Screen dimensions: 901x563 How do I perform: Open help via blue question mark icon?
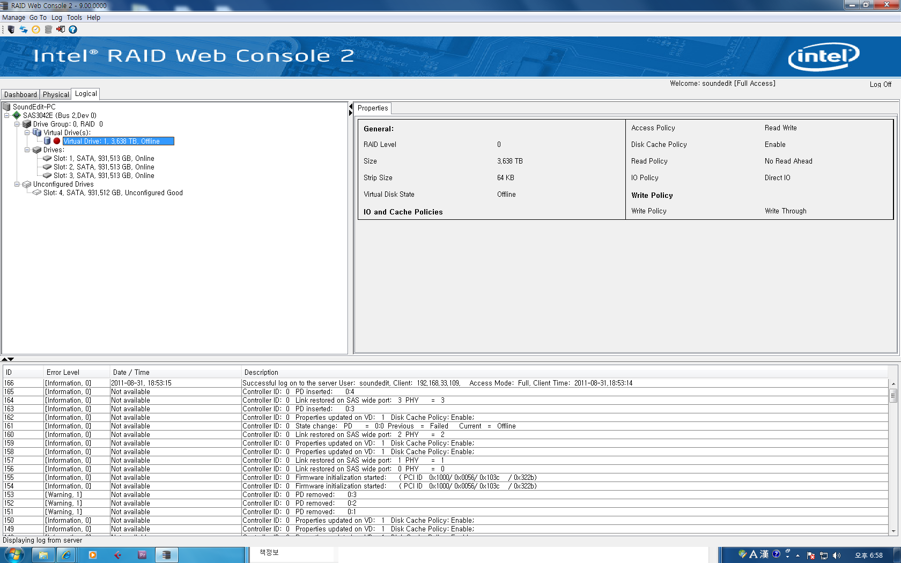pos(73,29)
